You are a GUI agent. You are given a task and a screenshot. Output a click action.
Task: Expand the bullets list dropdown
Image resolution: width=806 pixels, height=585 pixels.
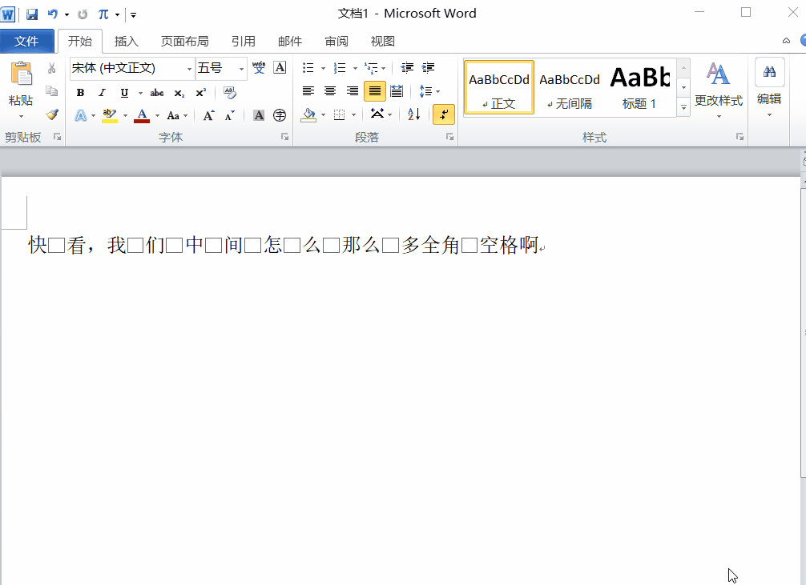pos(323,68)
